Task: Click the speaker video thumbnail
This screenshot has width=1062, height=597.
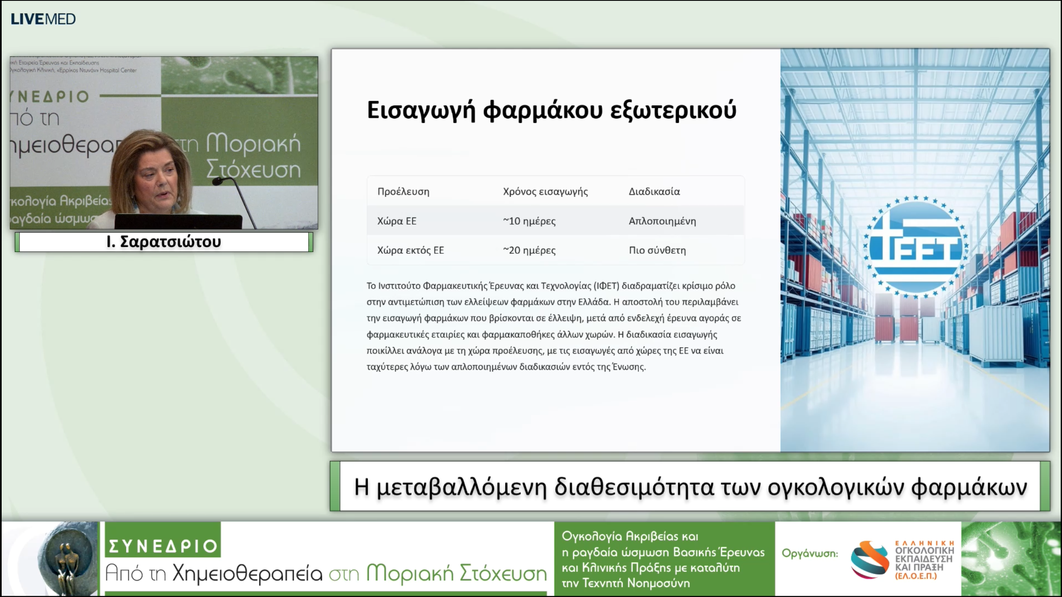Action: pos(164,143)
